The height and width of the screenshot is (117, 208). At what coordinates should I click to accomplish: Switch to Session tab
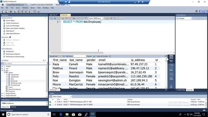point(14,107)
